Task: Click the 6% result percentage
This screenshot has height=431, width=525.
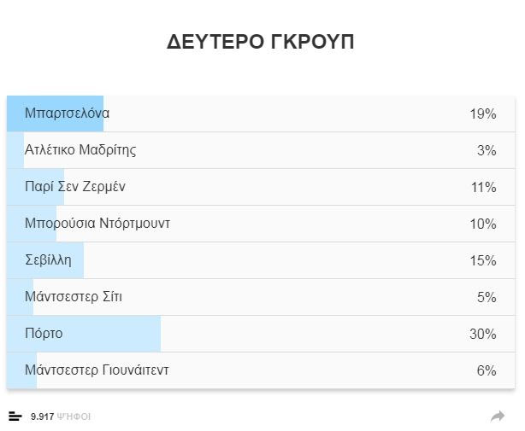Action: point(486,371)
